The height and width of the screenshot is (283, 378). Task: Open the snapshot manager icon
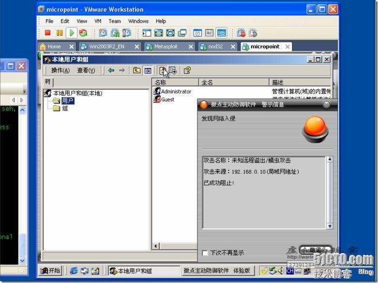coord(126,33)
